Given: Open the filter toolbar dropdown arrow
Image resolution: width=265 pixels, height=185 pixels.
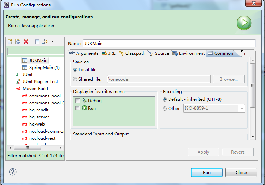Looking at the screenshot, I should [x=52, y=42].
